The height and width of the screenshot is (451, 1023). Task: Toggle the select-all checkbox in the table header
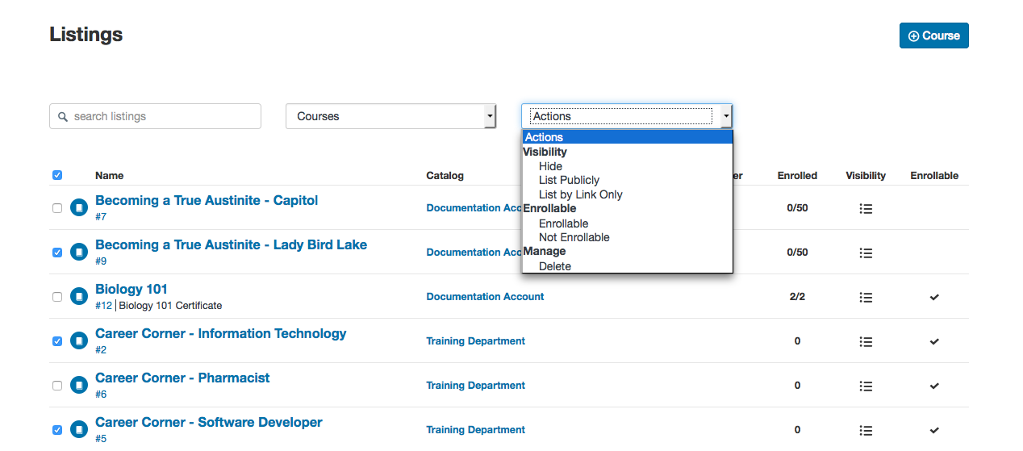click(57, 175)
